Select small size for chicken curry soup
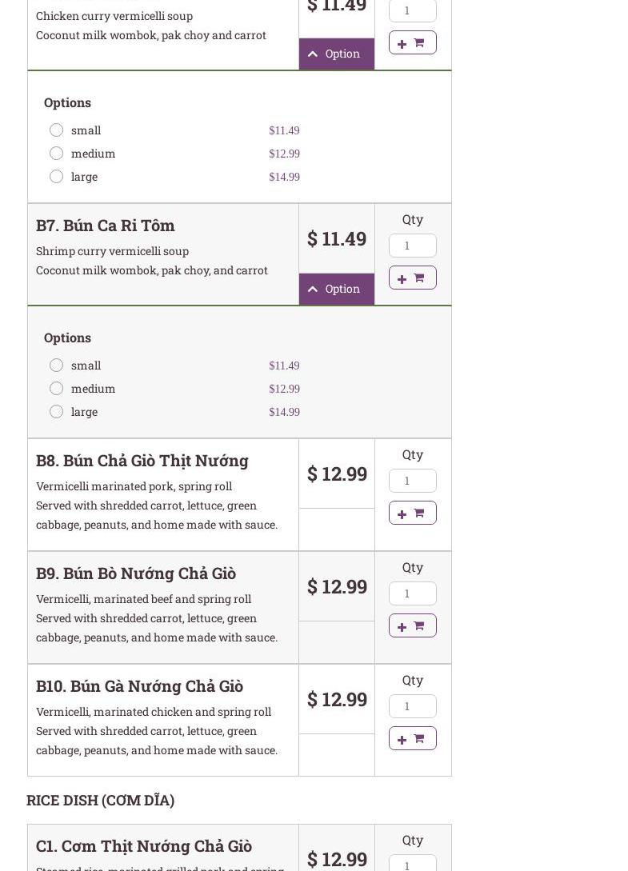The image size is (628, 871). (56, 130)
